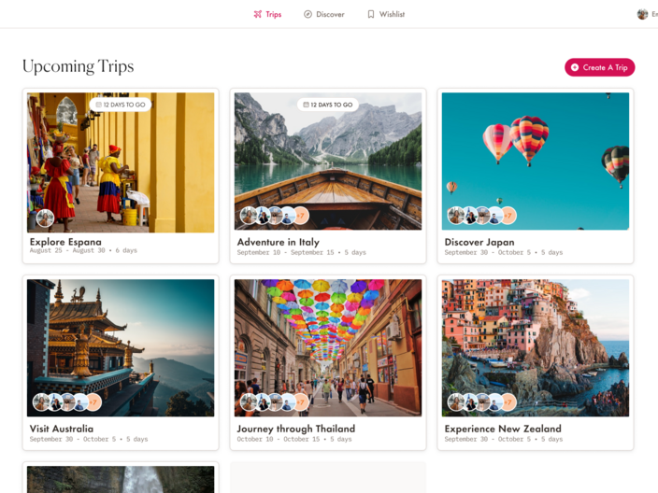Open the Adventure in Italy trip photo

(x=328, y=162)
